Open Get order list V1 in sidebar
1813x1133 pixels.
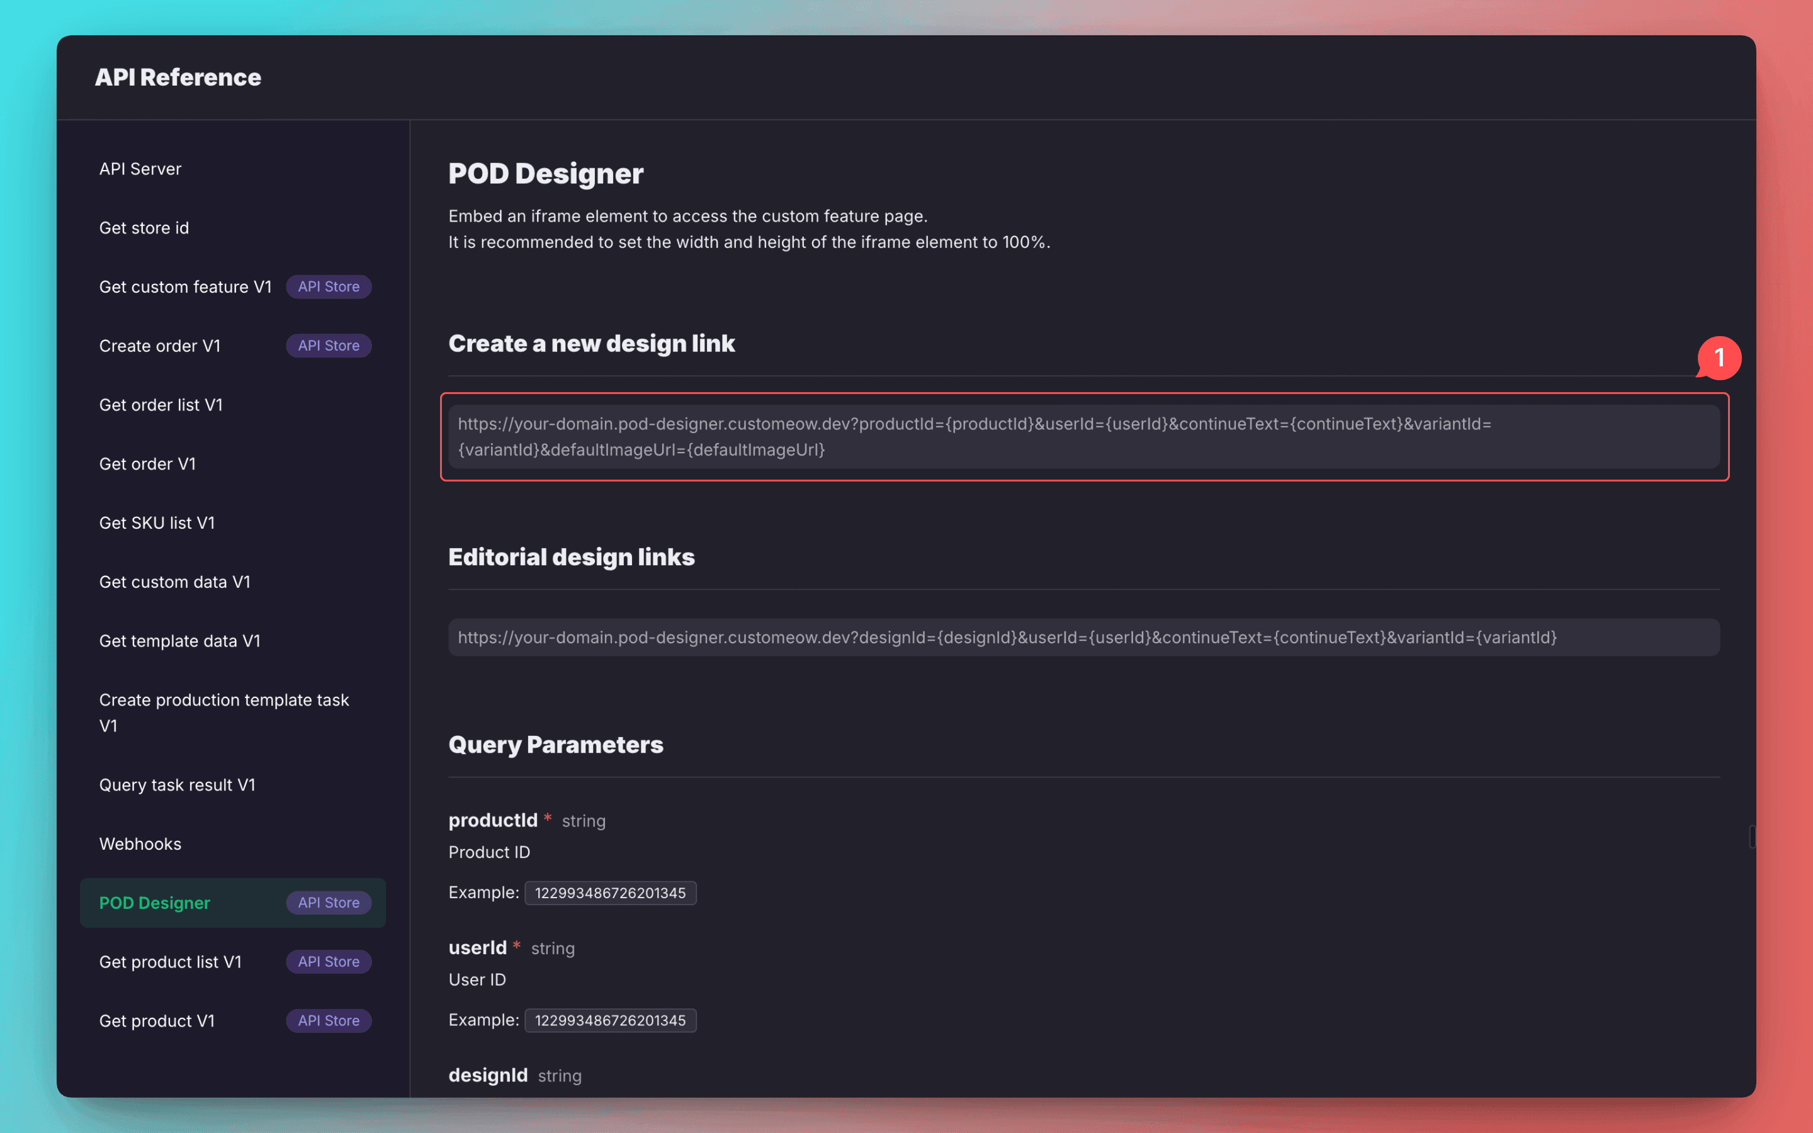(161, 405)
